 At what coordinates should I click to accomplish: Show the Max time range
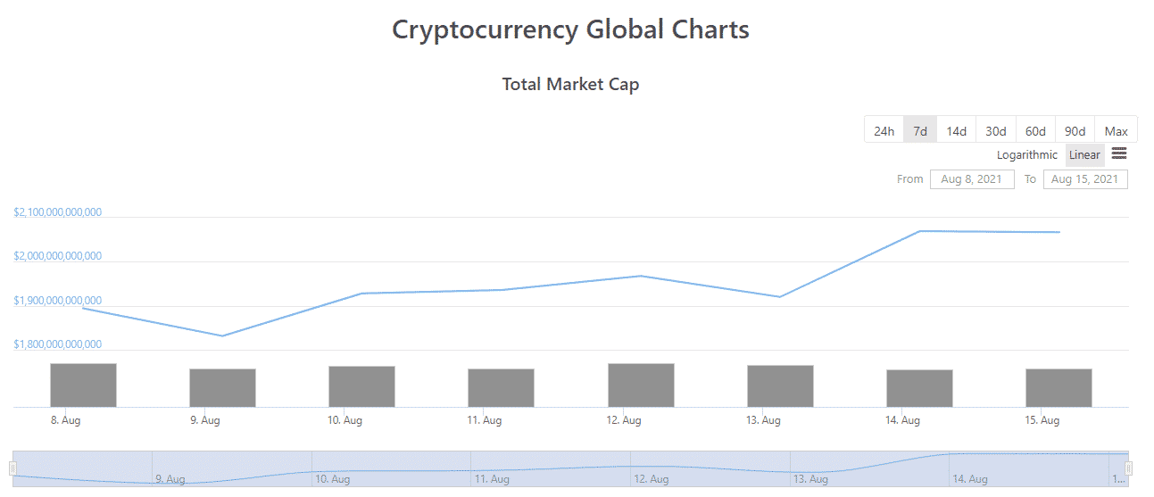1116,130
